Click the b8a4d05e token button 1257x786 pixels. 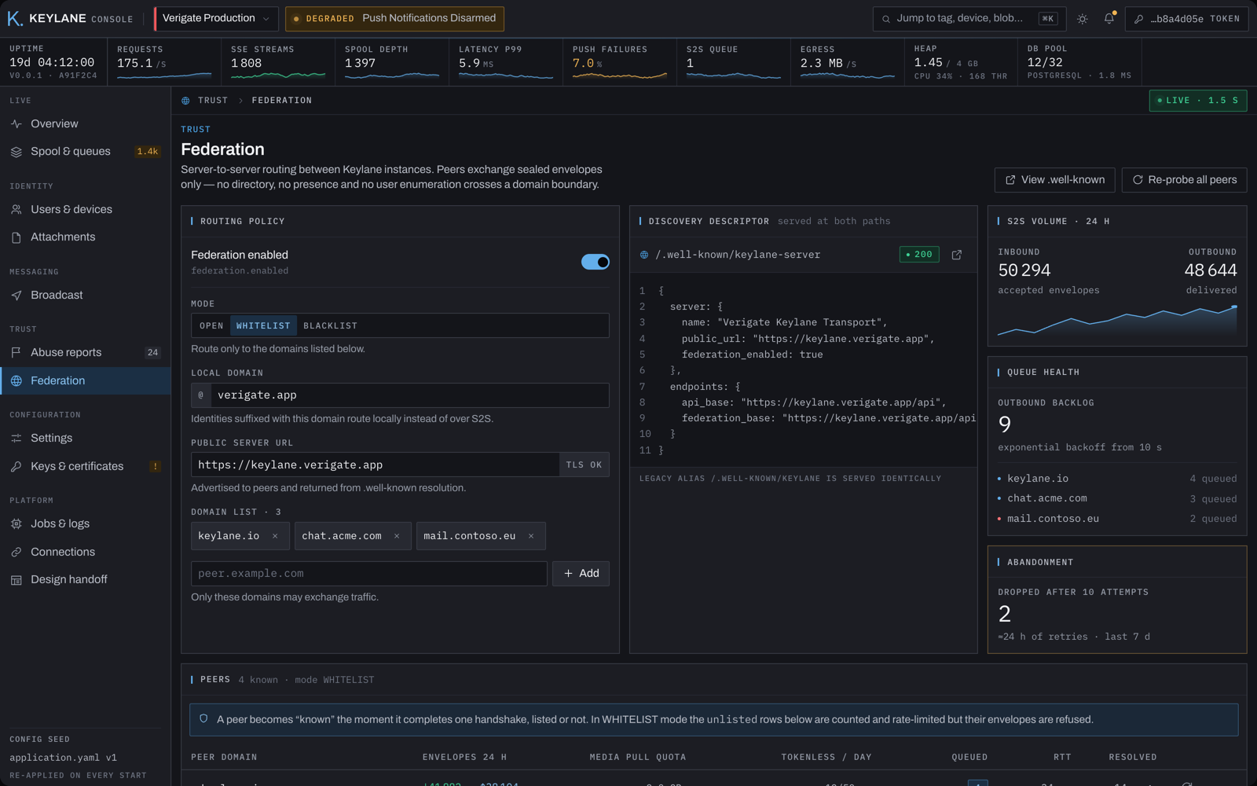(1186, 19)
